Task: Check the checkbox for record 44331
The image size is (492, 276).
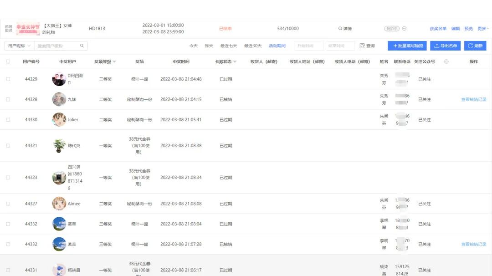Action: point(8,270)
